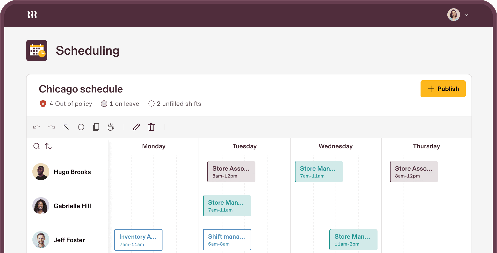Select the pencil edit tool
Viewport: 497px width, 253px height.
pyautogui.click(x=136, y=127)
